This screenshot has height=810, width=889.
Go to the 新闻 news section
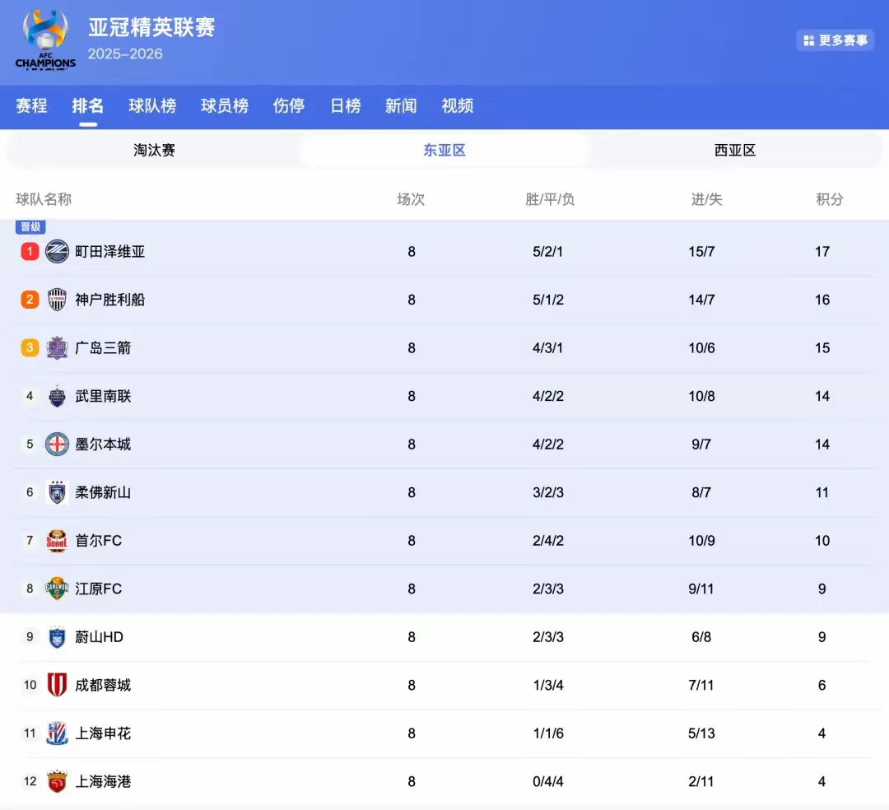pyautogui.click(x=401, y=105)
